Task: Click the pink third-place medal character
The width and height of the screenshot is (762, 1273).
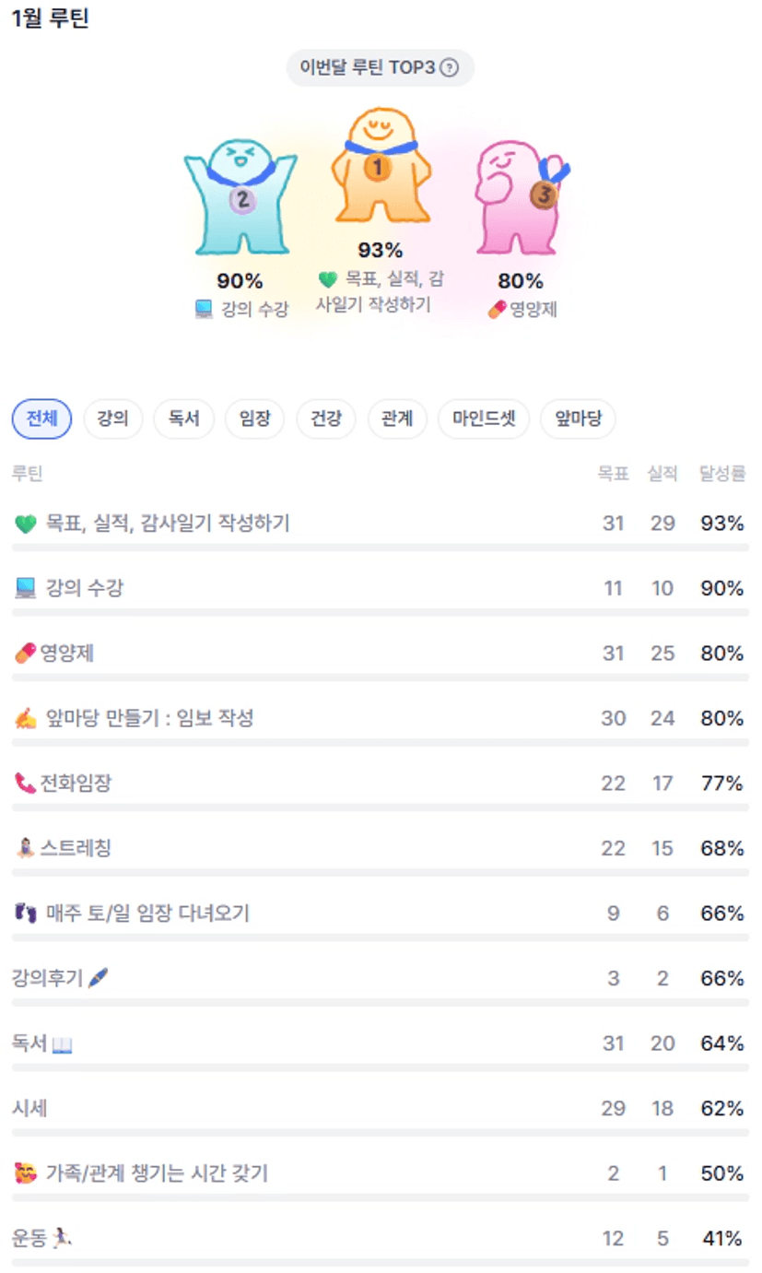Action: 521,196
